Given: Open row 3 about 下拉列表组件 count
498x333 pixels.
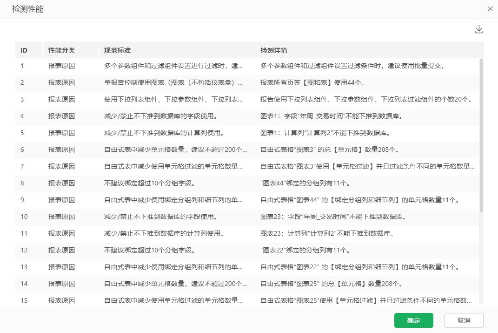Looking at the screenshot, I should tap(247, 99).
